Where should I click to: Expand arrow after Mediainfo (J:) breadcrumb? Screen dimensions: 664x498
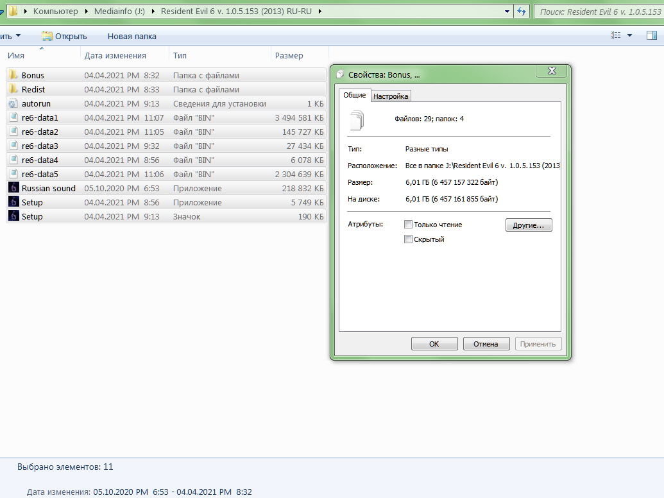153,12
